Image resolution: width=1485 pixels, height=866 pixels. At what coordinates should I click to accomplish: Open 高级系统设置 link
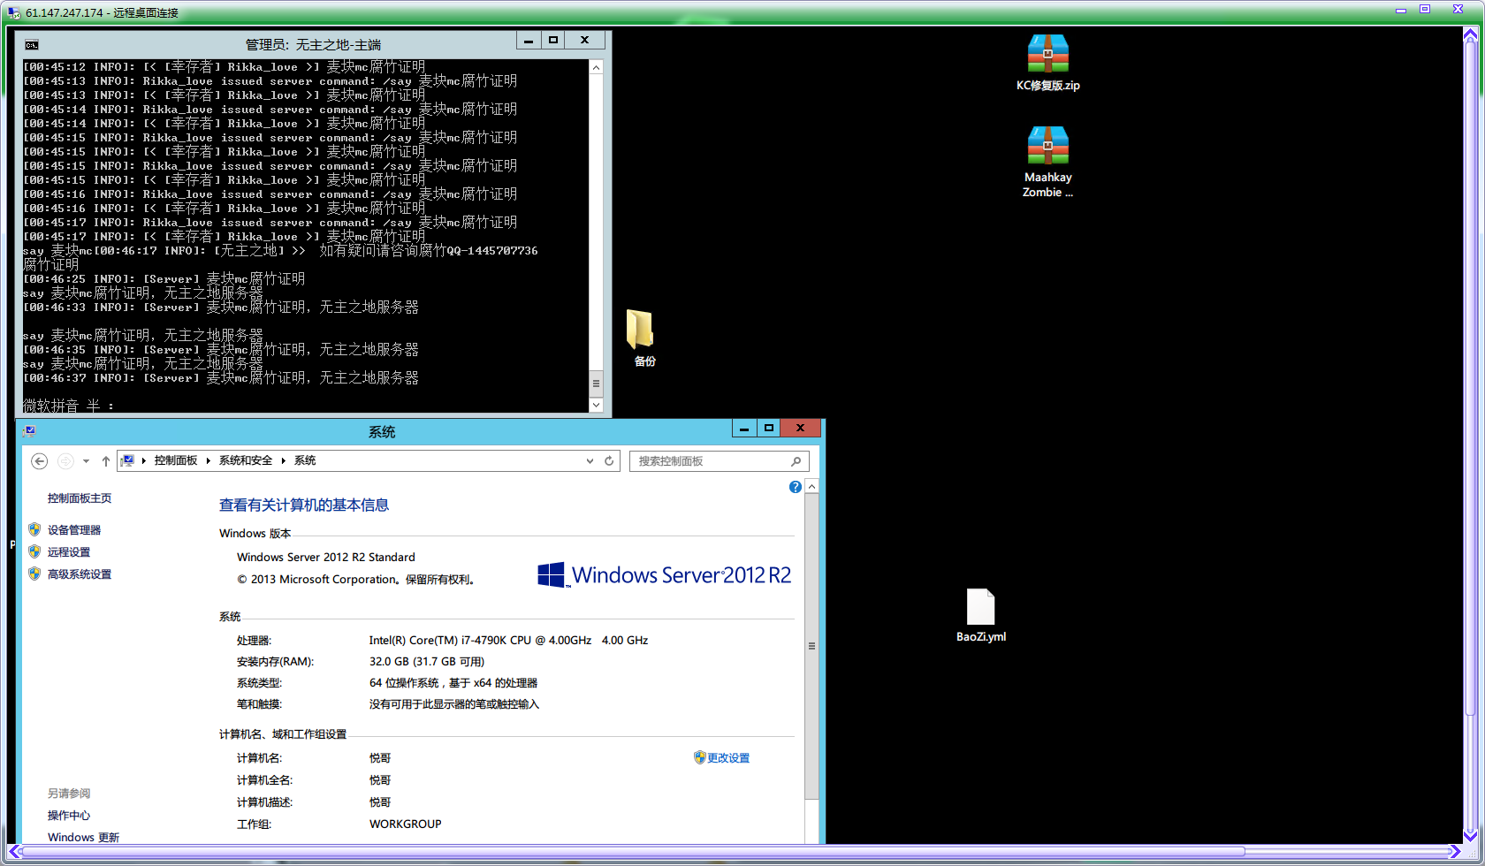coord(80,574)
